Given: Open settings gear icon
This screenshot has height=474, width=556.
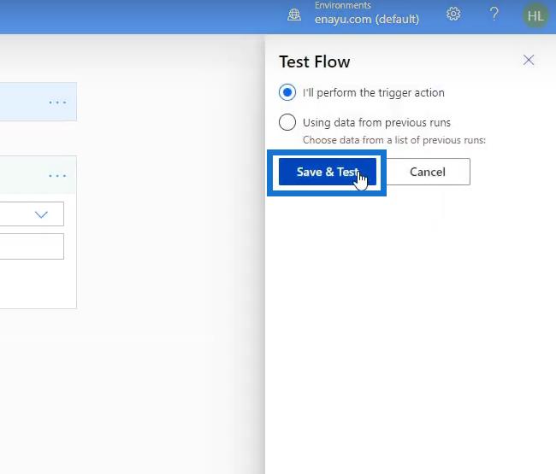Looking at the screenshot, I should tap(453, 14).
